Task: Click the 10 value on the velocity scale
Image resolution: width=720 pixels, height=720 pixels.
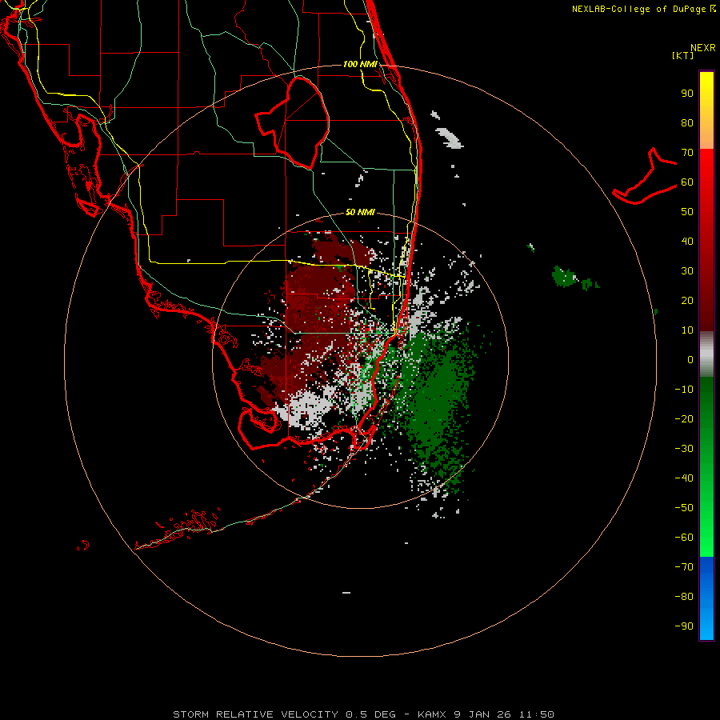Action: click(x=687, y=330)
